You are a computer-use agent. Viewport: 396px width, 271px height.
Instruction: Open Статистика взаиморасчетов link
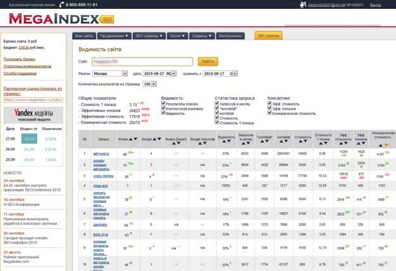(x=27, y=66)
